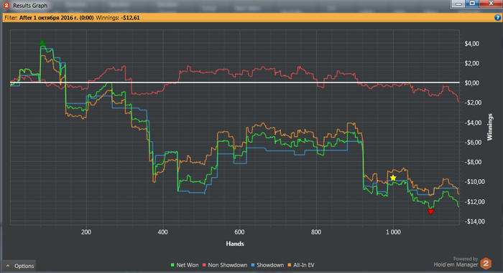Maximize the Results Graph window
The image size is (503, 273).
click(x=472, y=4)
